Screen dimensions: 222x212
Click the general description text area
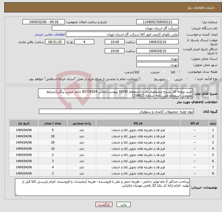(x=116, y=93)
